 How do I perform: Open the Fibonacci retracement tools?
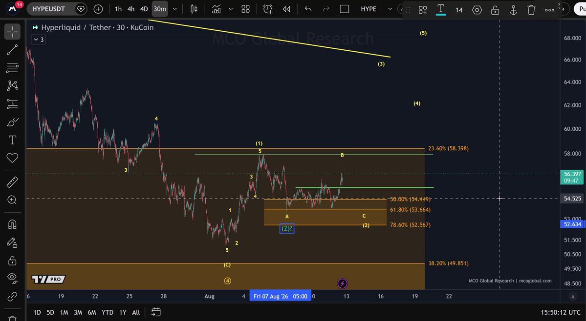[12, 68]
